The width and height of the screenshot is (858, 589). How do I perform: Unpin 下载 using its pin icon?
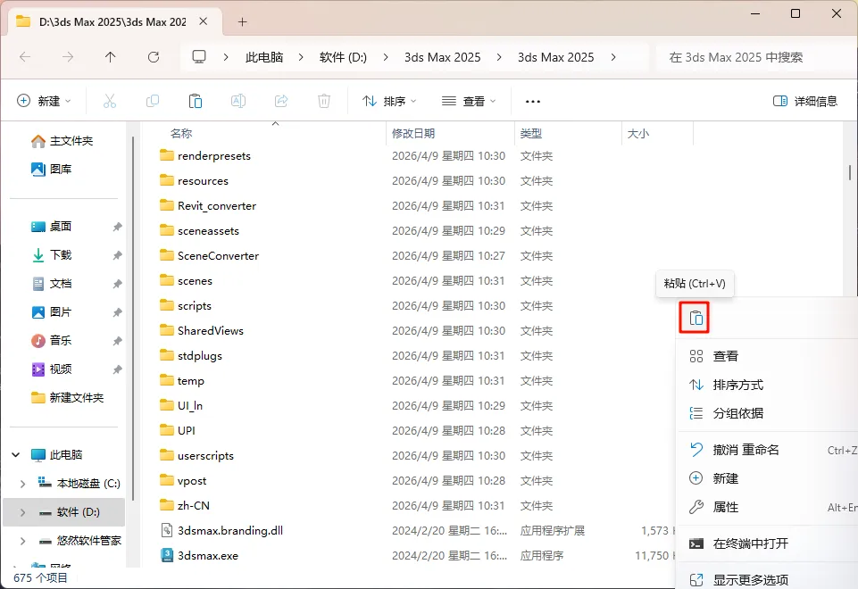point(117,255)
